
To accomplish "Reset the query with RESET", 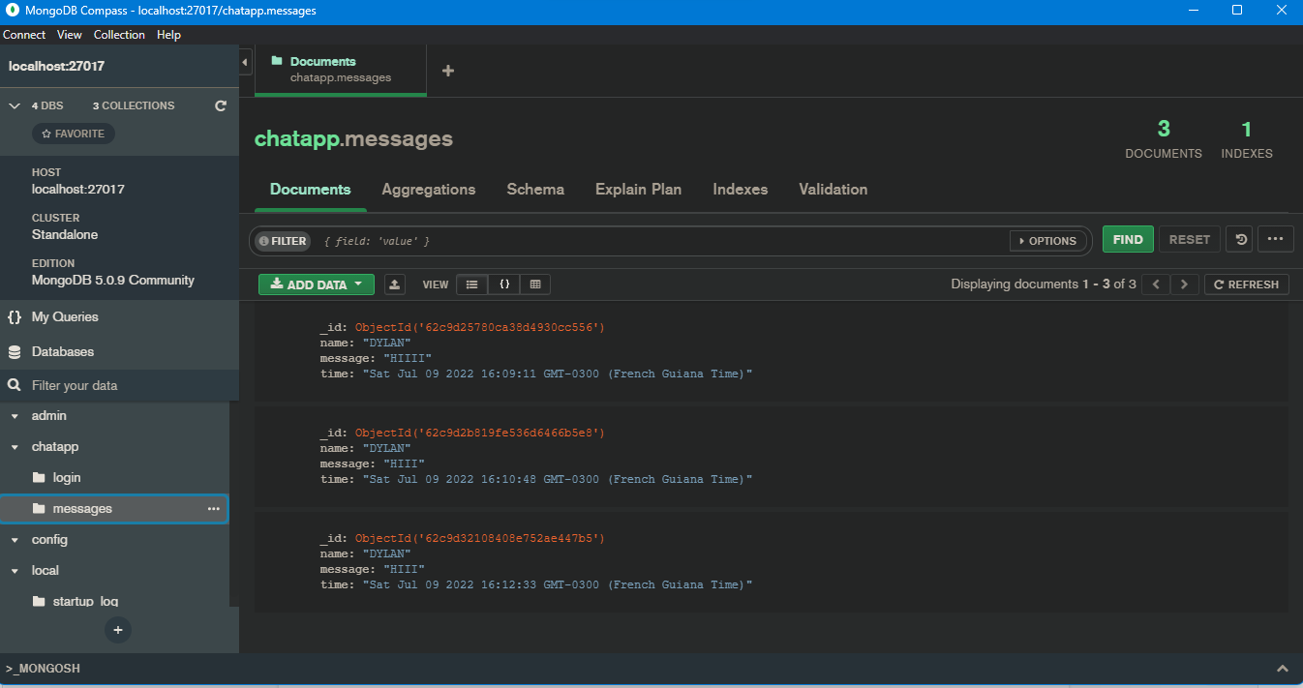I will coord(1190,240).
